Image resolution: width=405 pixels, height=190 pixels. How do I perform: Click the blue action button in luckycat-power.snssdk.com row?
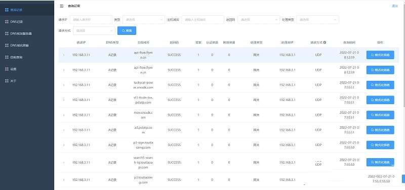click(380, 85)
